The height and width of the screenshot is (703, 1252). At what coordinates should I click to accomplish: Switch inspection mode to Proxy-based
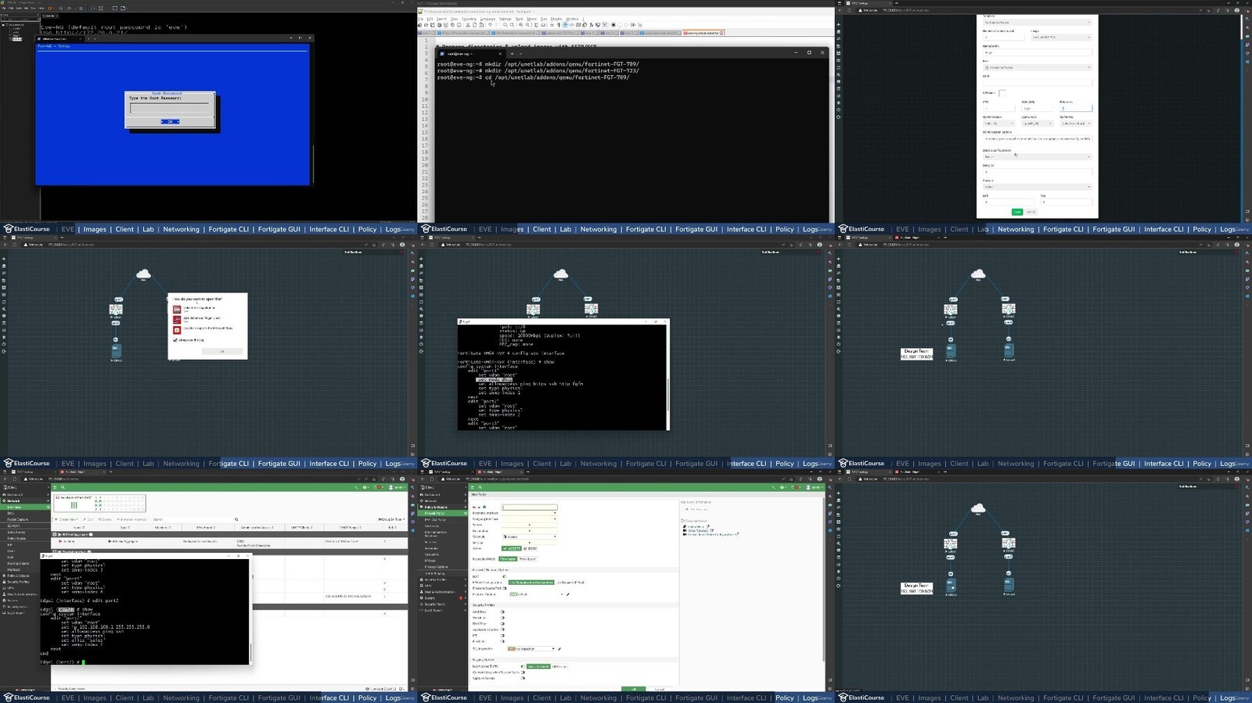click(527, 559)
